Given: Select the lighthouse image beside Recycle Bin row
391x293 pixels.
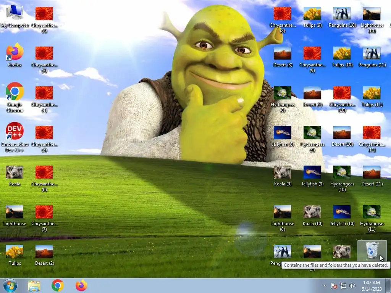Looking at the screenshot, I should point(312,252).
